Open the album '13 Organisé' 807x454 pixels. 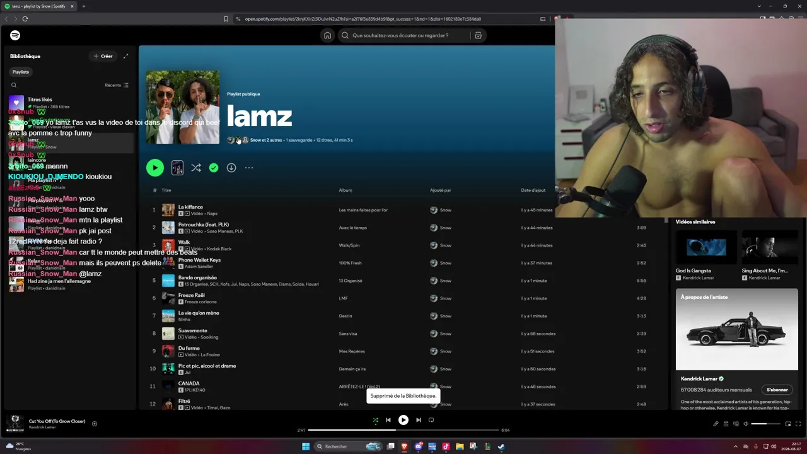click(x=351, y=281)
